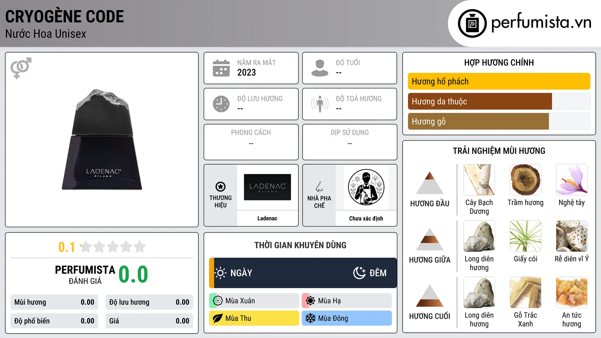Click the sun icon next to Ngày
Image resolution: width=601 pixels, height=338 pixels.
tap(220, 273)
